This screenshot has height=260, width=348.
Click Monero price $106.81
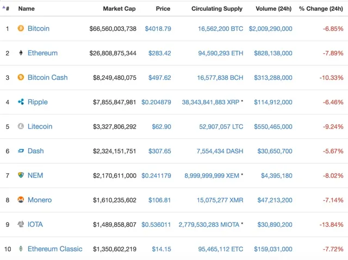tap(159, 200)
